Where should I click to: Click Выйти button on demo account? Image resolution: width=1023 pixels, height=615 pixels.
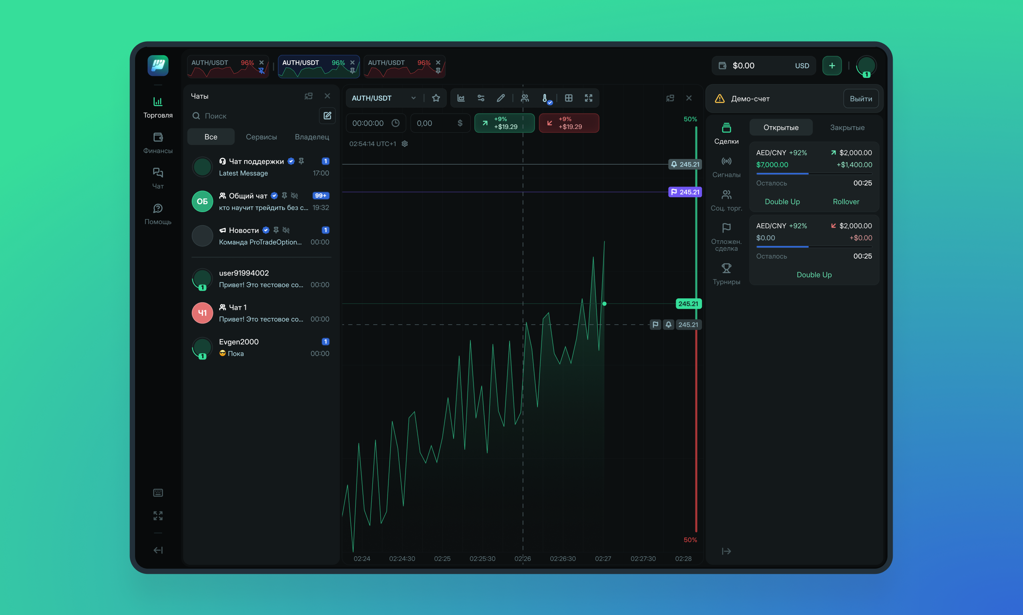coord(860,99)
